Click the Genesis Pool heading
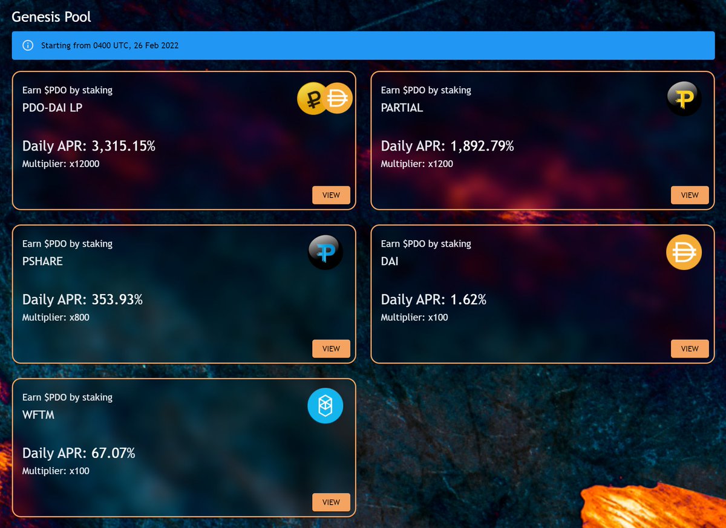726x528 pixels. tap(51, 16)
